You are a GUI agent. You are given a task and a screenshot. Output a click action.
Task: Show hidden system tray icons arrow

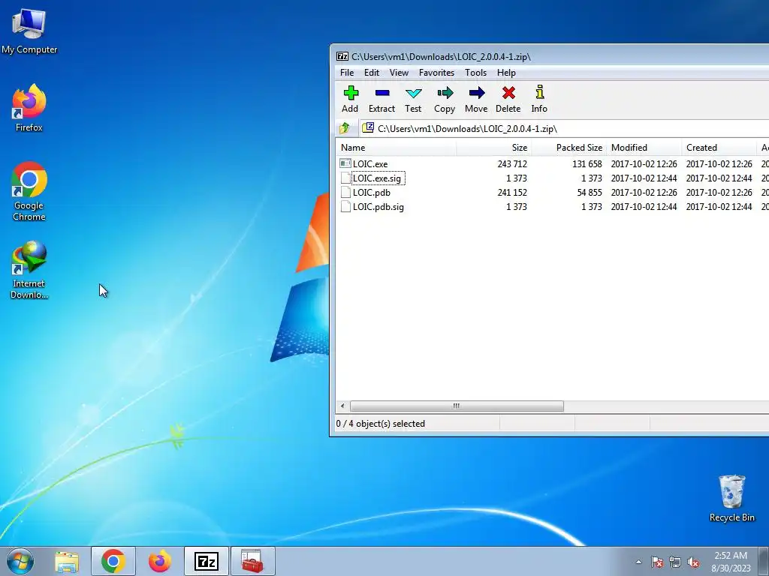[638, 562]
